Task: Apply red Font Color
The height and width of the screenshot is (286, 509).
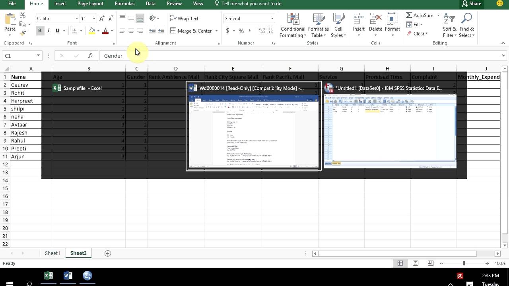Action: coord(105,31)
